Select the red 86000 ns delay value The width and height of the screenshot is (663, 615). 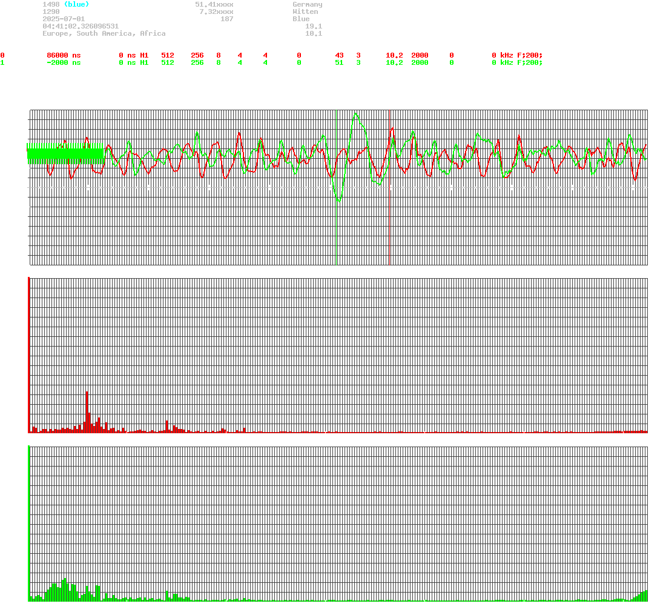click(x=64, y=56)
